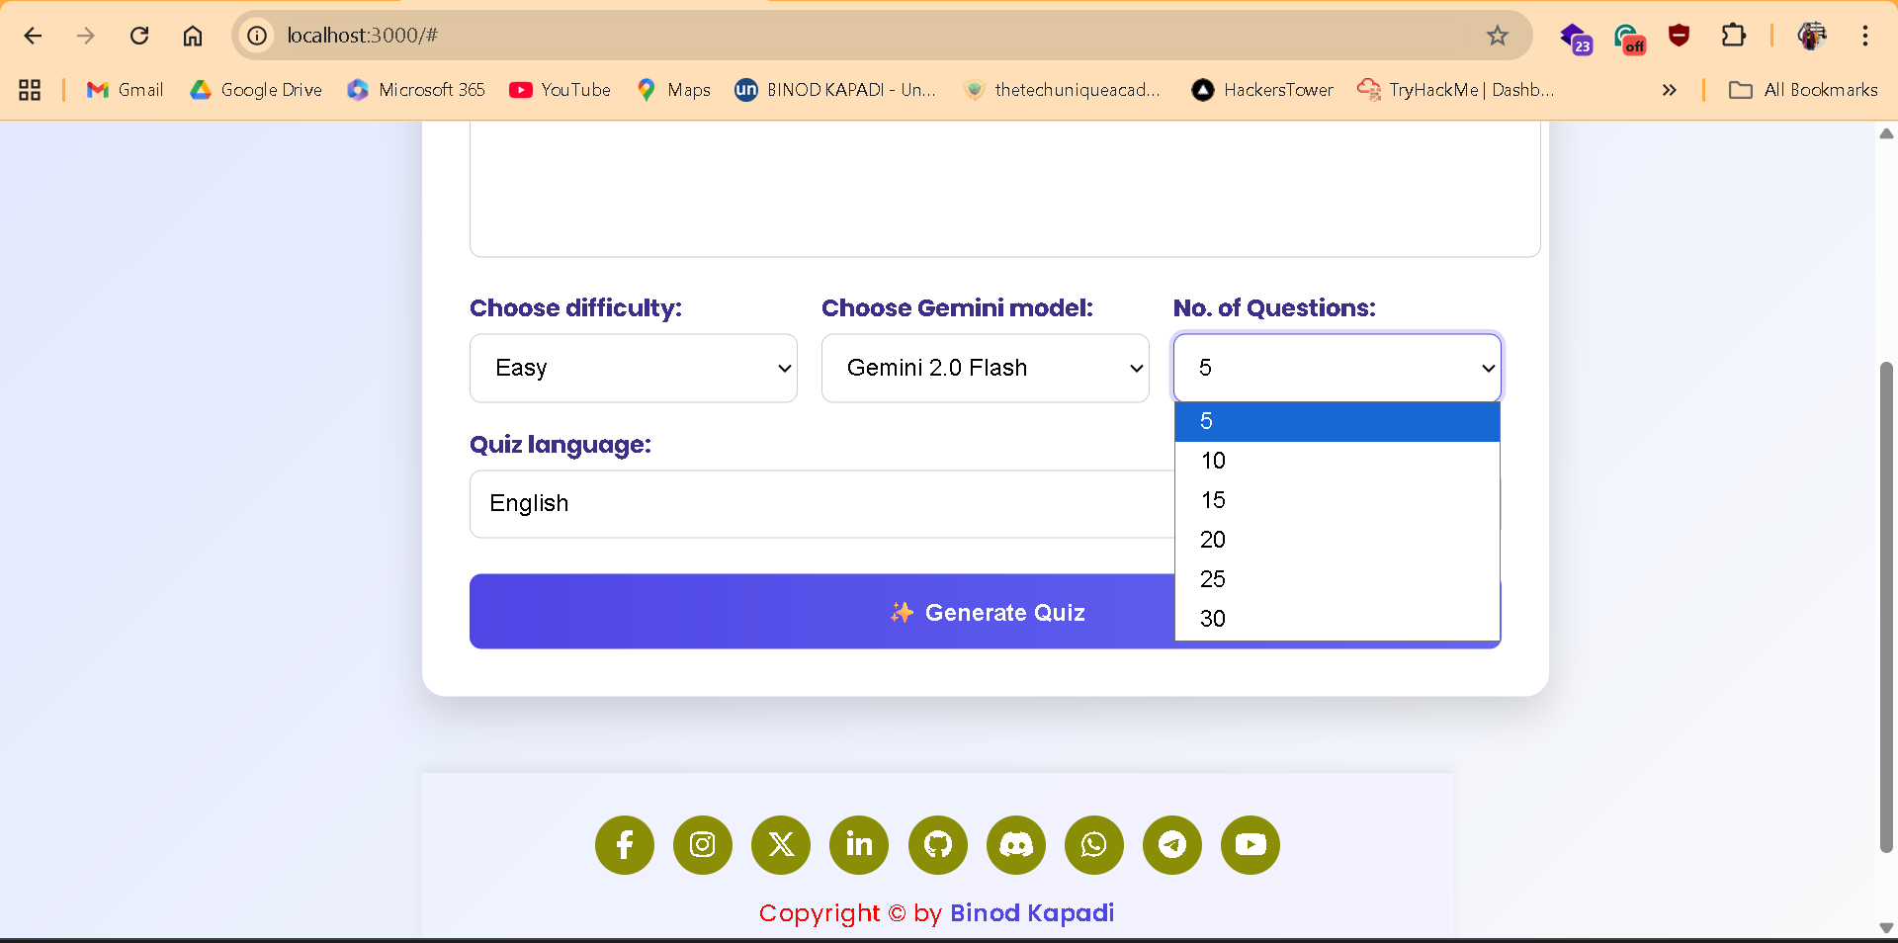
Task: Click the Binod Kapadi copyright link
Action: point(1031,912)
